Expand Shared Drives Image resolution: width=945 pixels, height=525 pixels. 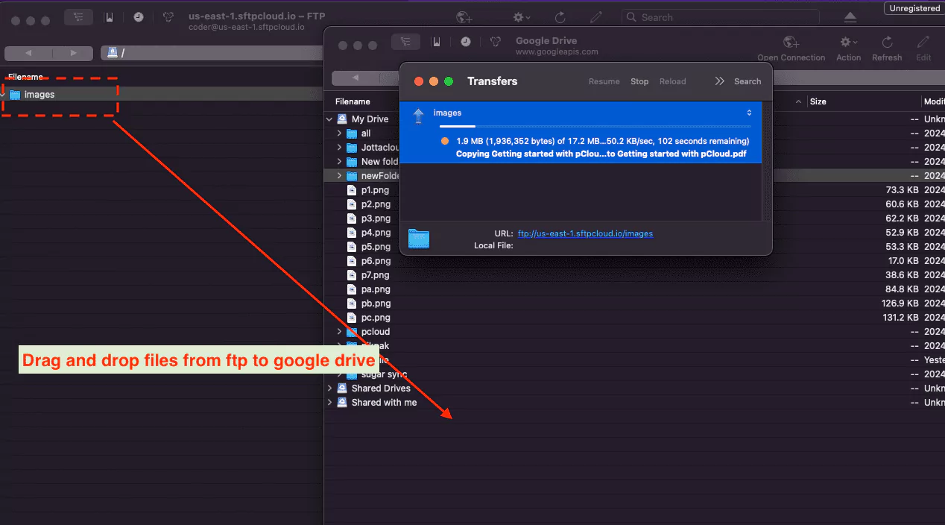[x=329, y=389]
